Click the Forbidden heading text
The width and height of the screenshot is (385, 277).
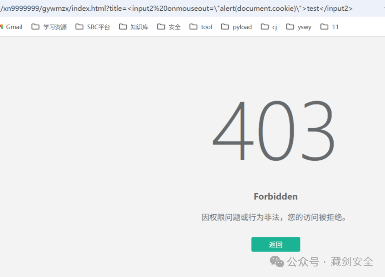click(276, 196)
